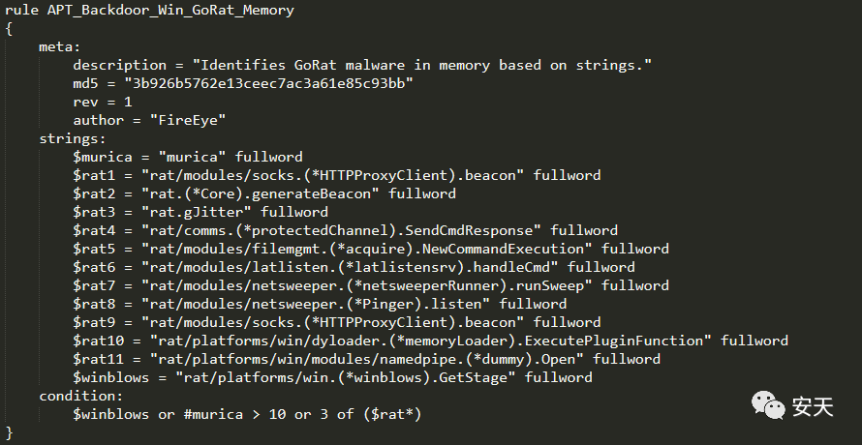Click the $winblows GetStage string definition

point(332,377)
